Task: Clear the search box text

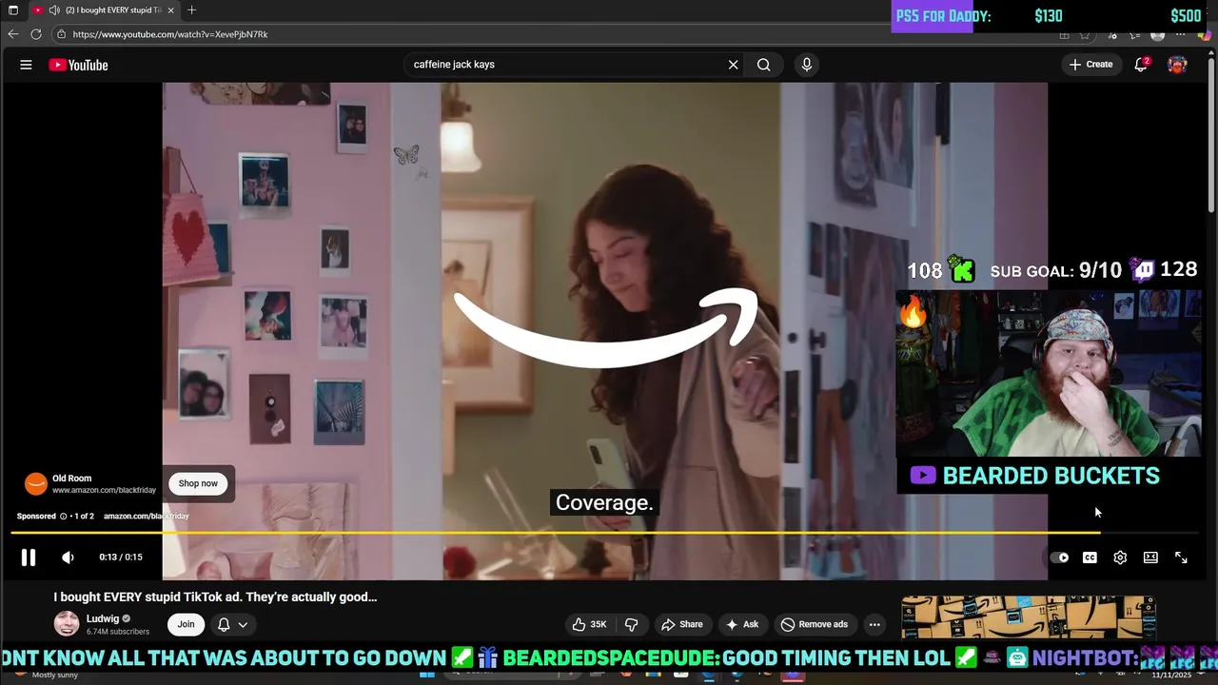Action: pos(733,65)
